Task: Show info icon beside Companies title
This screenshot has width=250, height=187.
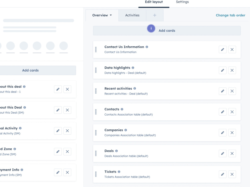Action: [x=126, y=130]
